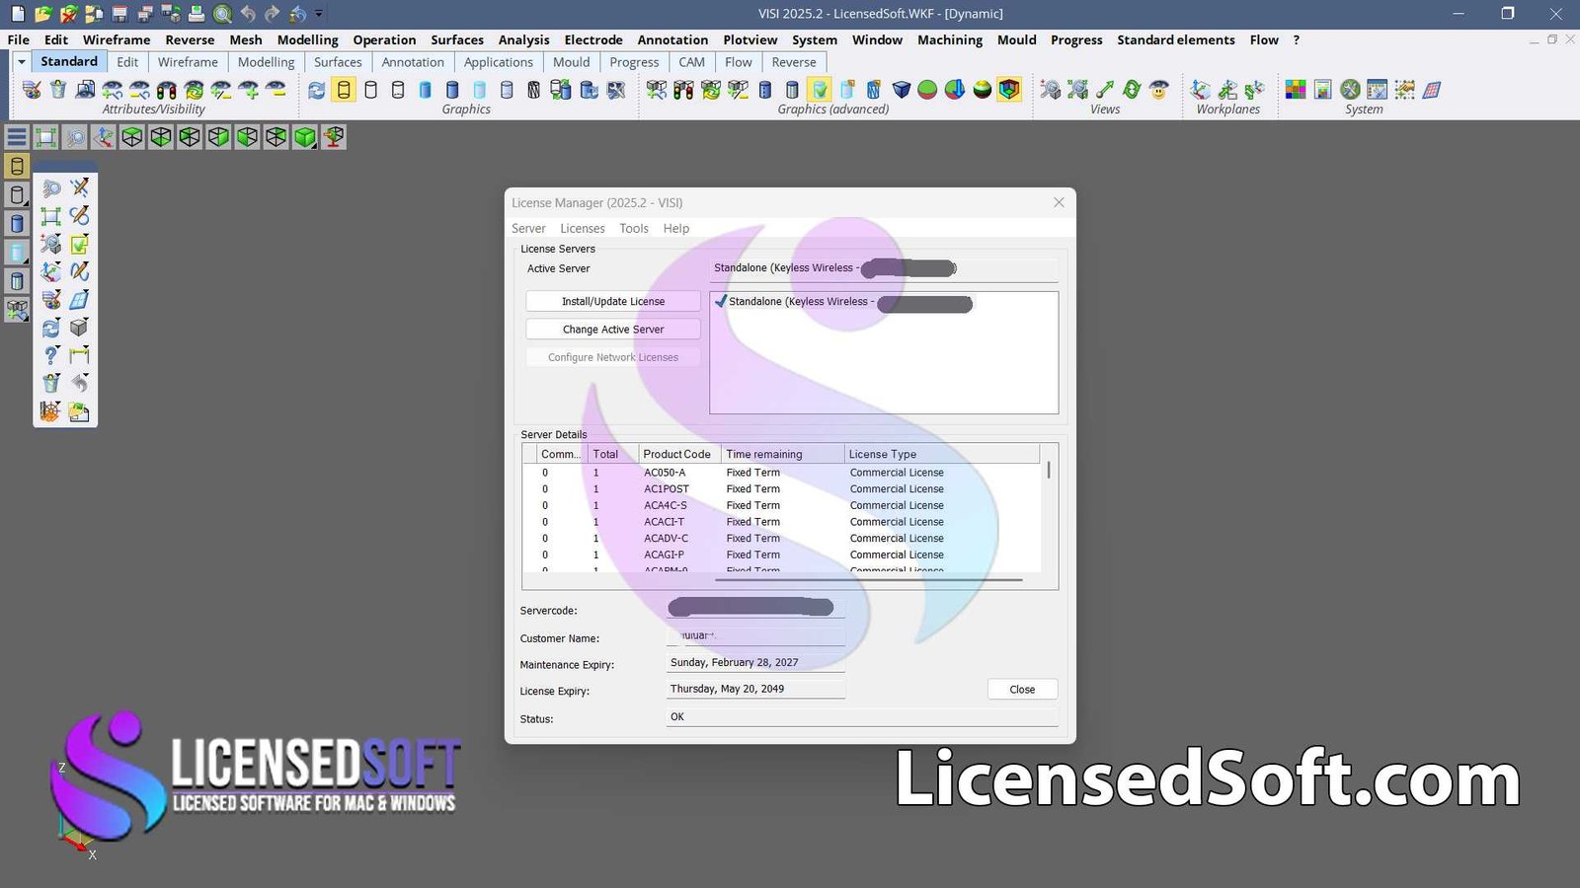Click the Time remaining column header

(782, 454)
